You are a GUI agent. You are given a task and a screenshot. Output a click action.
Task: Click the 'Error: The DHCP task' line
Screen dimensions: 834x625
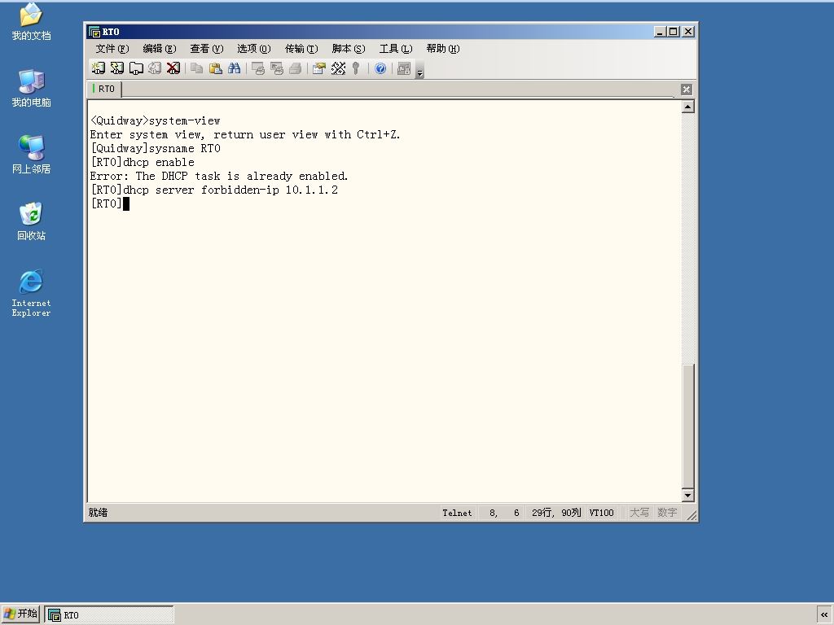(218, 176)
